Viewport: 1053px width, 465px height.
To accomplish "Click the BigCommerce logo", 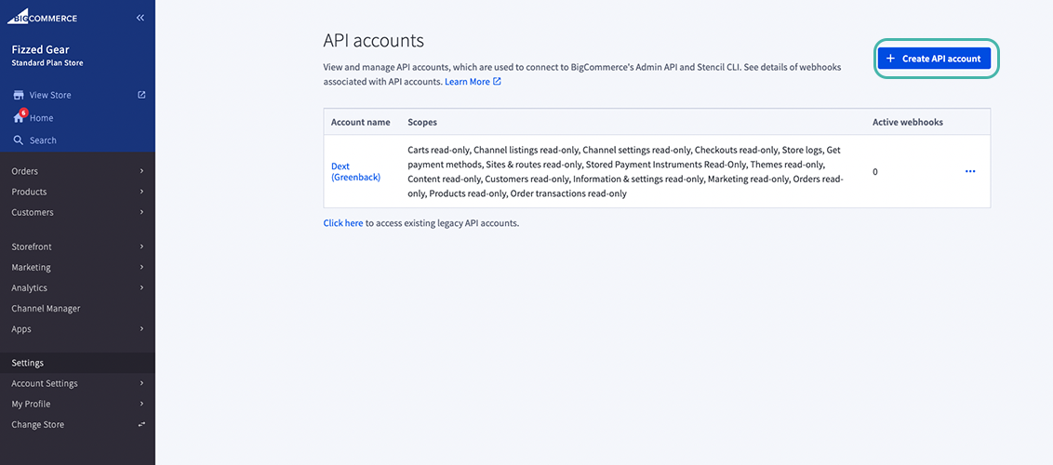I will (43, 18).
